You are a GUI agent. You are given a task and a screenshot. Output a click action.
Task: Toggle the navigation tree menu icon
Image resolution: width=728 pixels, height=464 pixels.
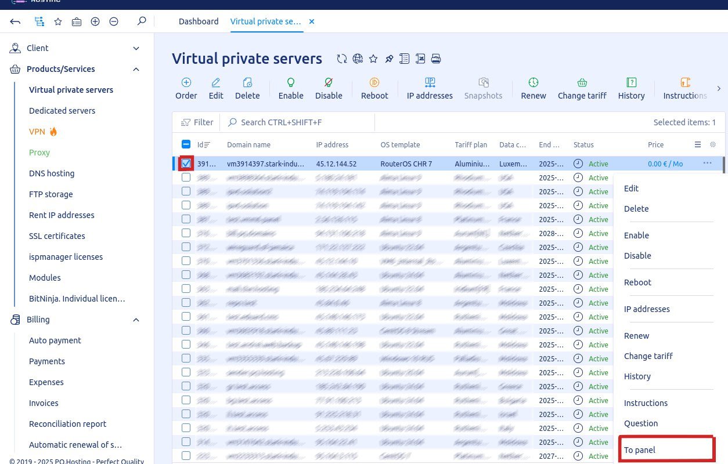[x=39, y=21]
